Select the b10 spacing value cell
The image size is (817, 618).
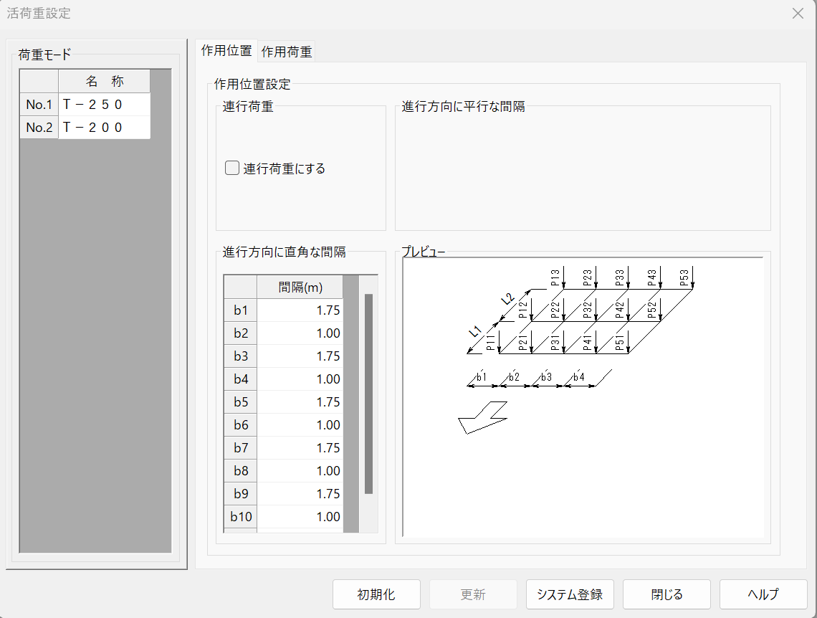pyautogui.click(x=300, y=517)
